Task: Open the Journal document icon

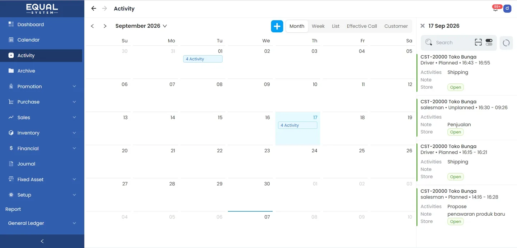Action: [11, 164]
